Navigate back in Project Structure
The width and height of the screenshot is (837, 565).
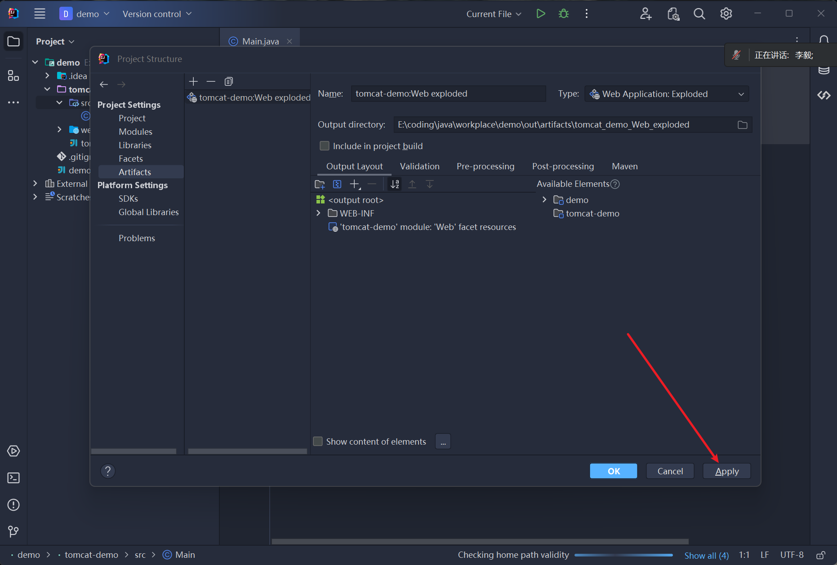104,84
